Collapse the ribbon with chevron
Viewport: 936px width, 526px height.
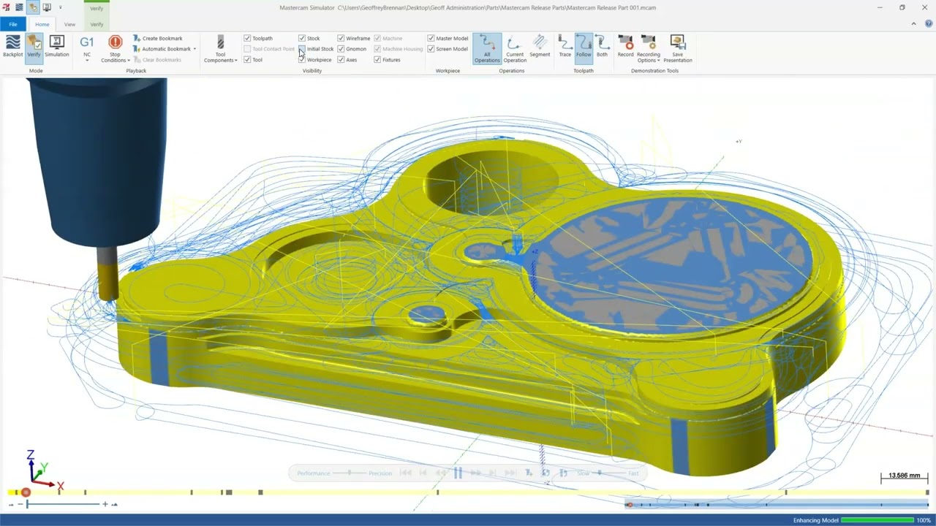tap(913, 24)
